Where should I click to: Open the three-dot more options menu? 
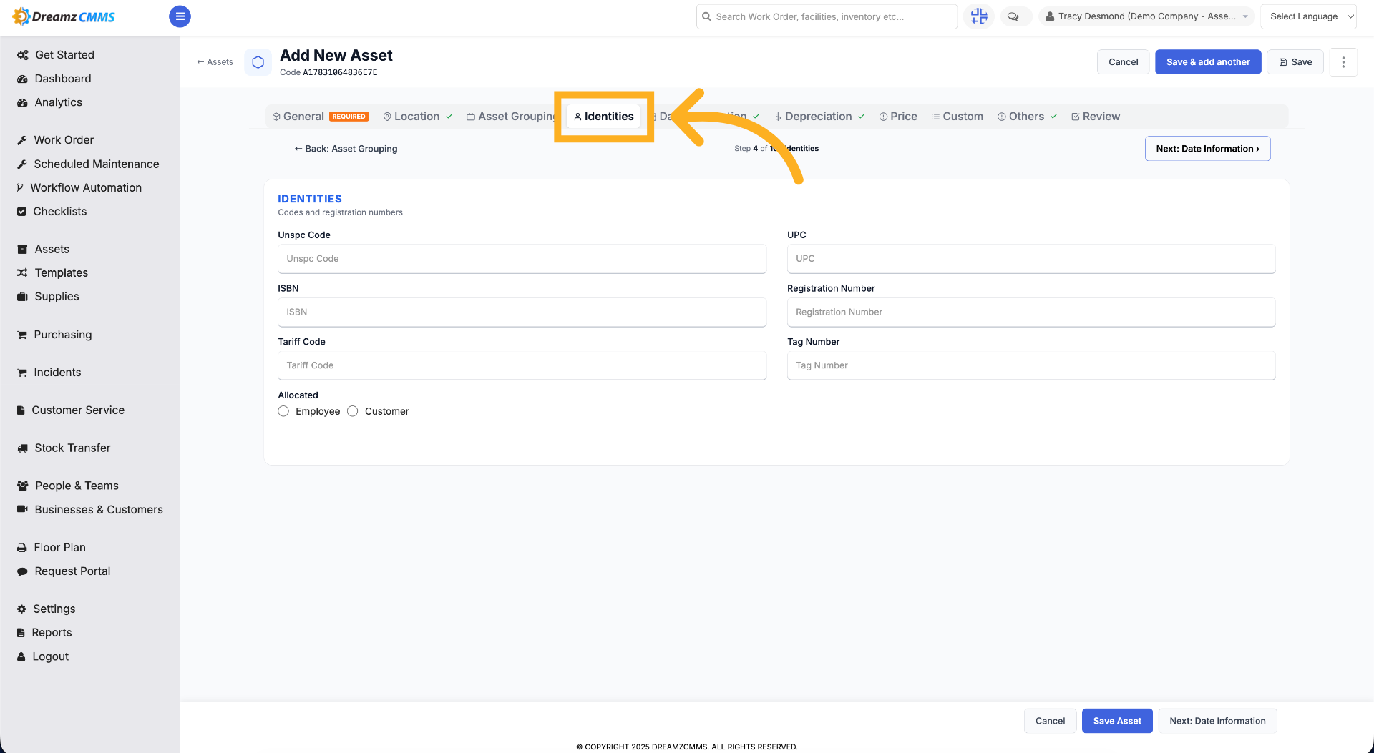pyautogui.click(x=1343, y=62)
